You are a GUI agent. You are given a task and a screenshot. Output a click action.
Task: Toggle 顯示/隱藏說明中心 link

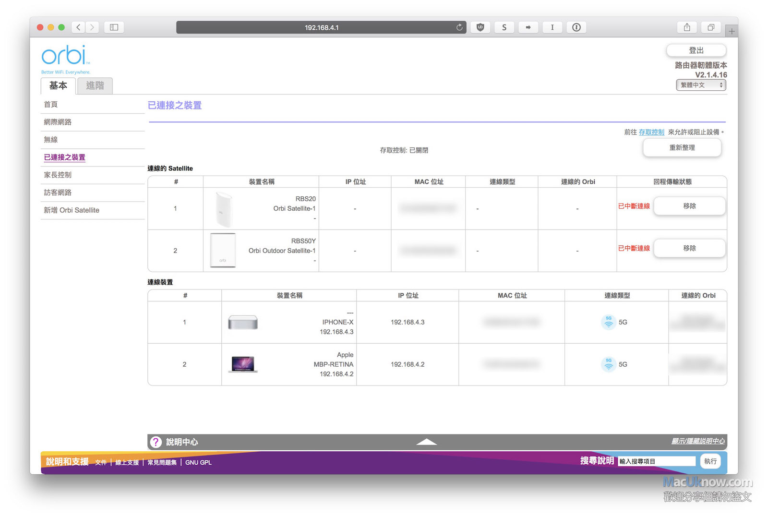tap(698, 441)
